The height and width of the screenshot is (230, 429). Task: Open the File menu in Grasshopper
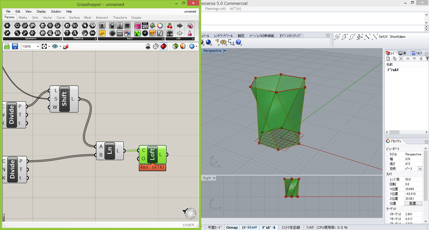[x=8, y=11]
